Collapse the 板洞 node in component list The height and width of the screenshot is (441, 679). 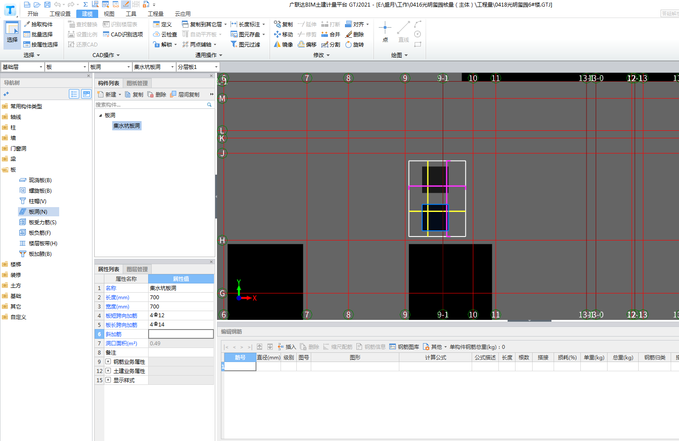(100, 115)
